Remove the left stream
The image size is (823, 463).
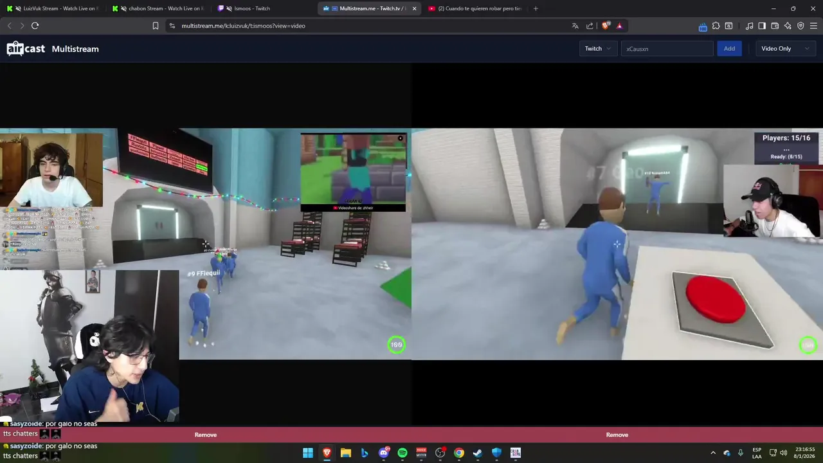(206, 435)
